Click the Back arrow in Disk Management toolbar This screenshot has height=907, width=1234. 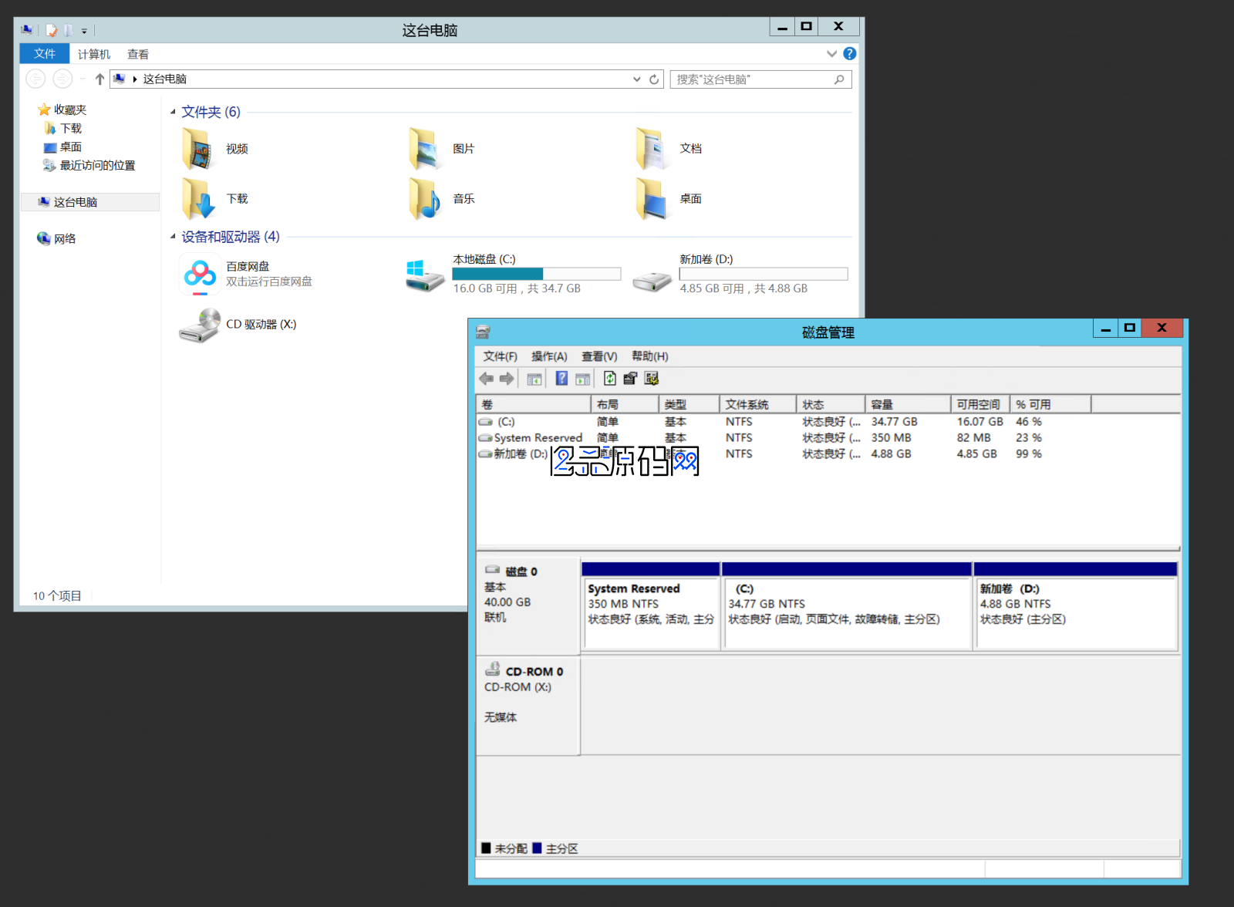(x=486, y=379)
